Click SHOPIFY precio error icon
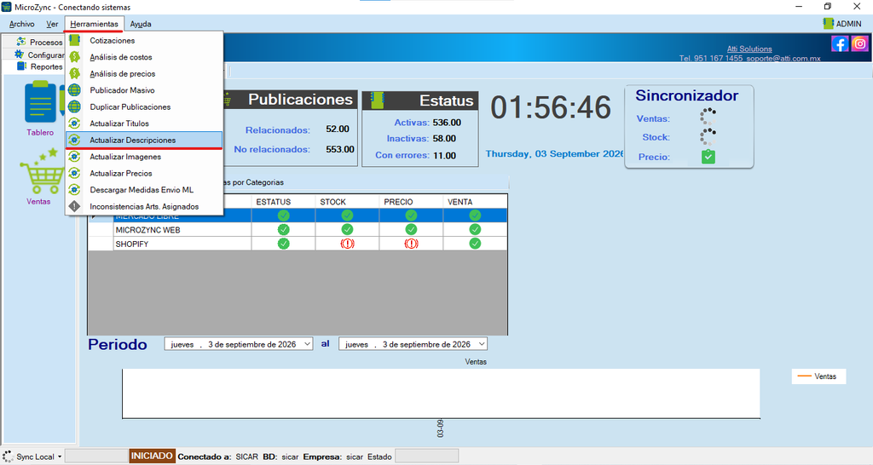The image size is (873, 465). tap(411, 244)
